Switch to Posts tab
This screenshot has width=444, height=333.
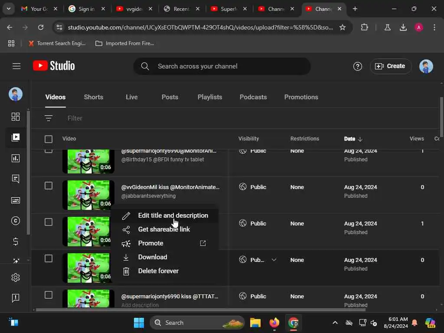(x=170, y=97)
